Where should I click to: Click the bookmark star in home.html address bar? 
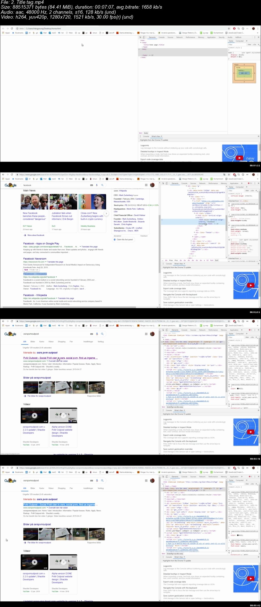tap(229, 29)
